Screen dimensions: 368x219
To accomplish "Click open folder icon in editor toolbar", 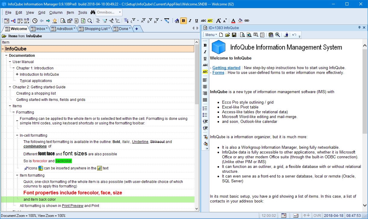I will pyautogui.click(x=227, y=35).
